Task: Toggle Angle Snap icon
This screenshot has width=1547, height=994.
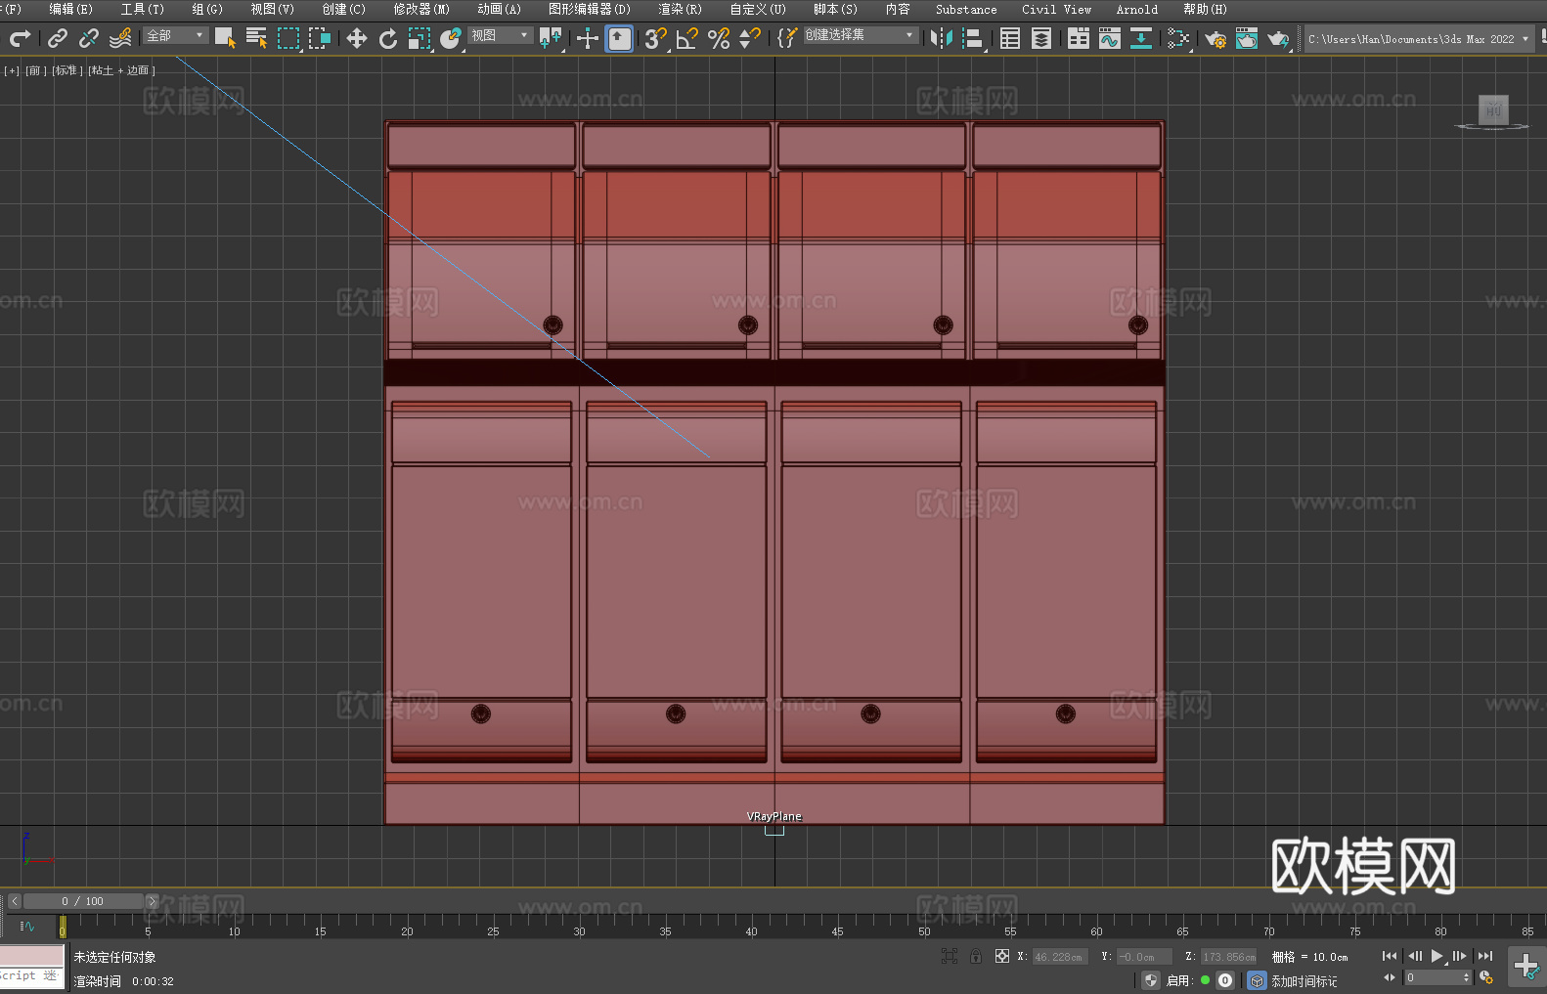Action: (686, 38)
